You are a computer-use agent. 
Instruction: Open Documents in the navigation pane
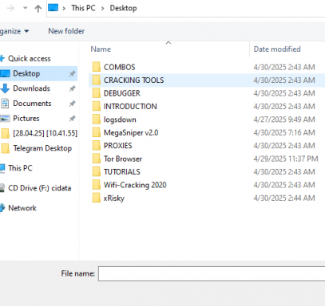coord(32,104)
